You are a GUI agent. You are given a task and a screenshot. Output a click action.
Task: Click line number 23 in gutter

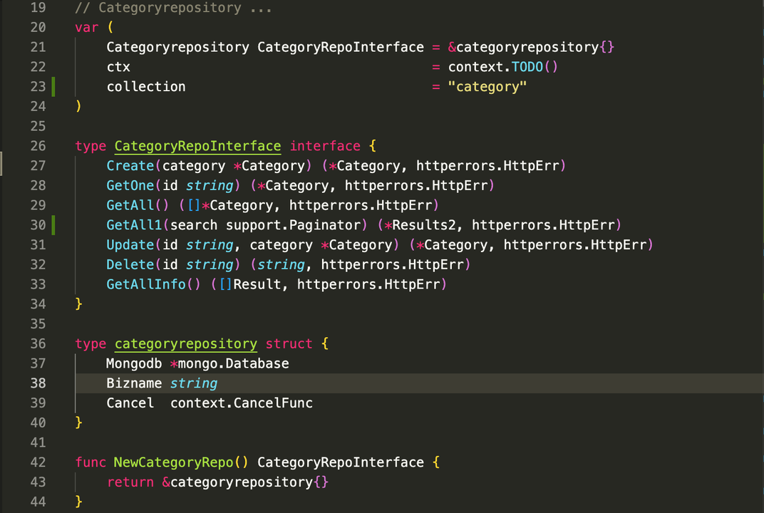pos(38,87)
